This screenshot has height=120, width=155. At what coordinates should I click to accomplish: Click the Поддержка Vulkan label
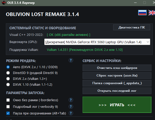coord(24,50)
